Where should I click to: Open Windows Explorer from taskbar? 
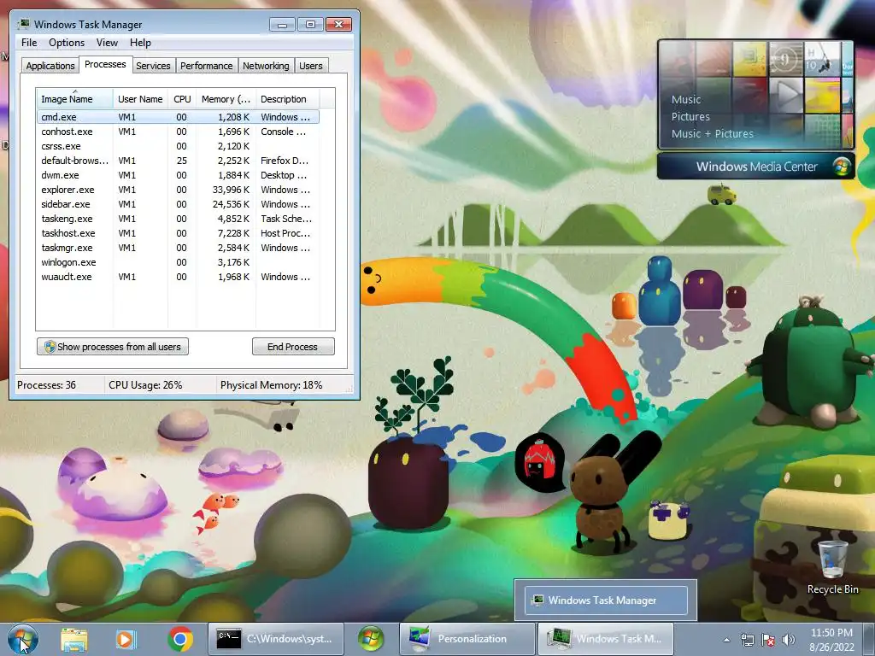pyautogui.click(x=74, y=639)
